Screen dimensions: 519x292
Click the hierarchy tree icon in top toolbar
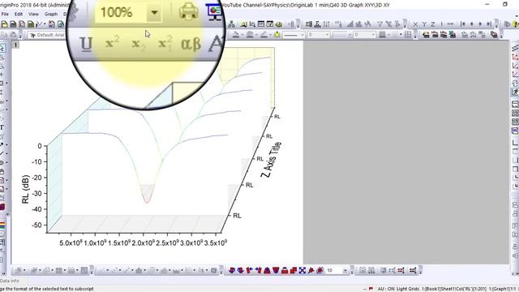tap(232, 24)
